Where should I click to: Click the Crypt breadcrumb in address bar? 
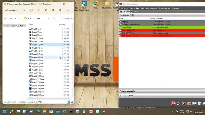pos(38,19)
